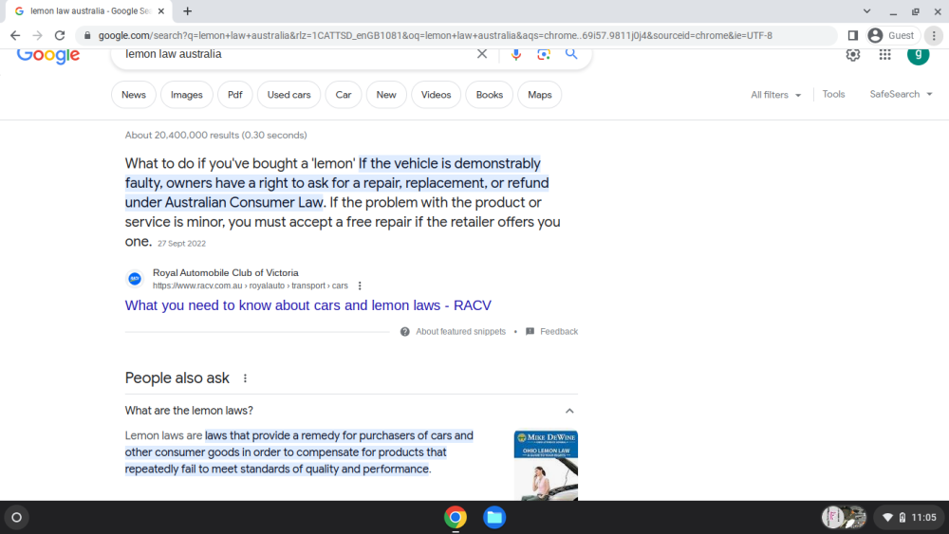This screenshot has width=949, height=534.
Task: Open the ChromeOS launcher button
Action: (17, 518)
